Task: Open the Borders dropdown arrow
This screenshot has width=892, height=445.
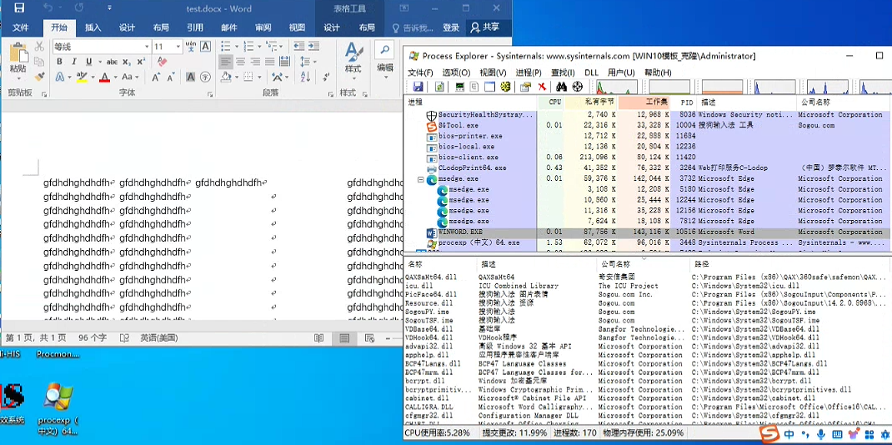Action: pos(260,77)
